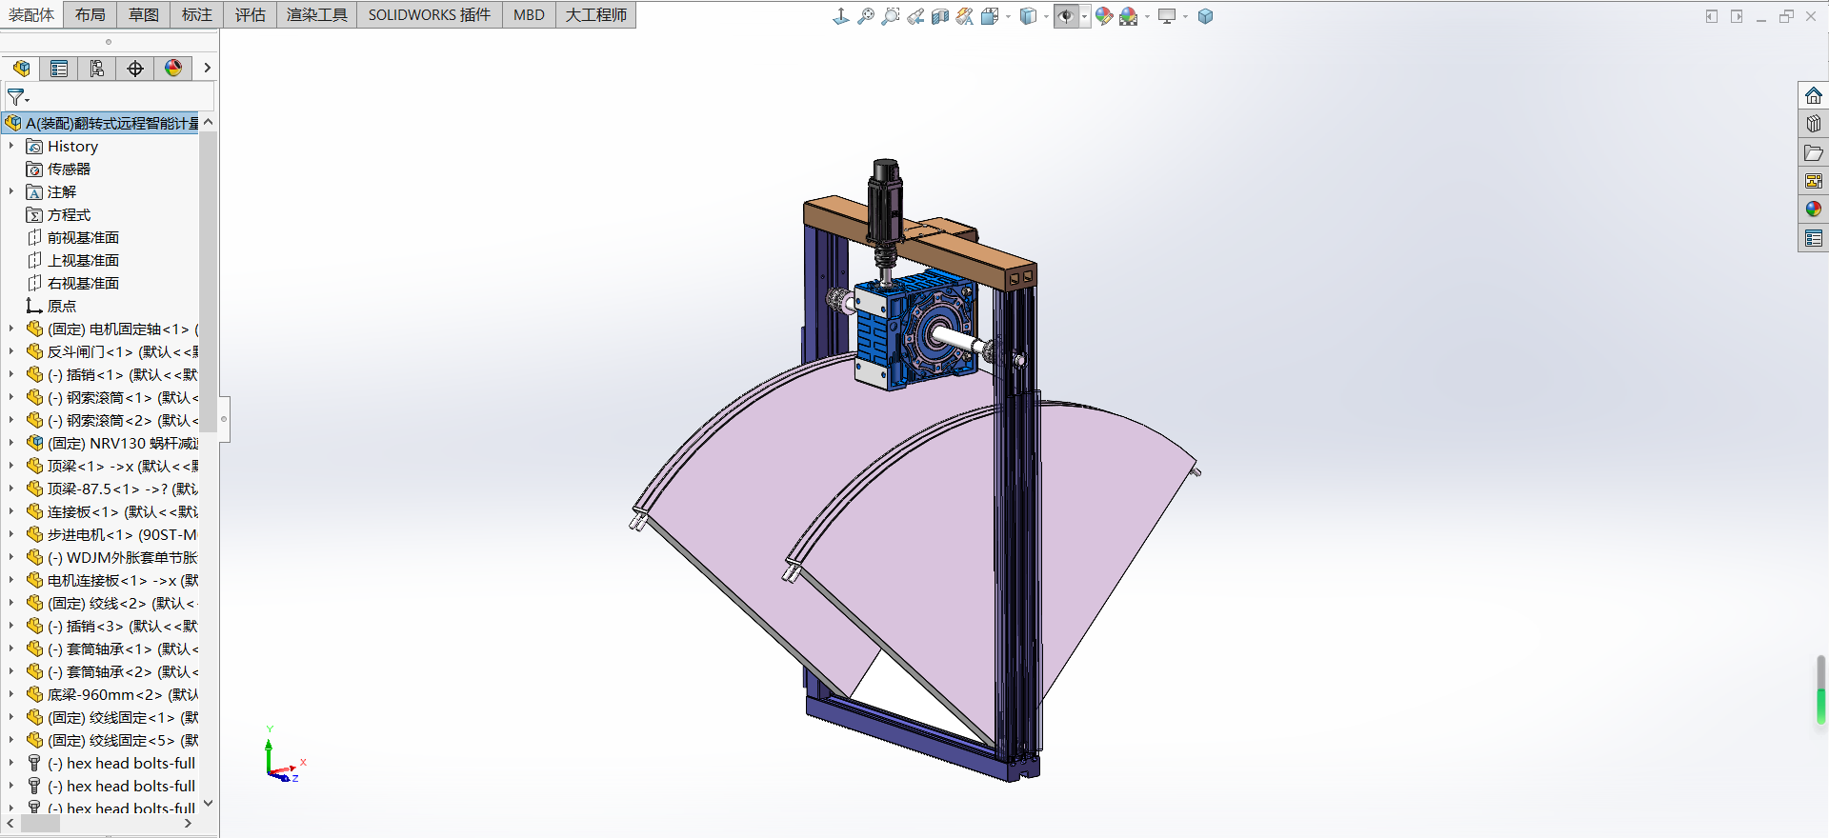Click the Zoom to Fit icon
The image size is (1829, 838).
pyautogui.click(x=865, y=16)
